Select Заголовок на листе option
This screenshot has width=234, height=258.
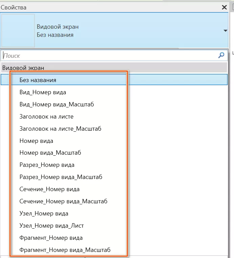click(46, 117)
